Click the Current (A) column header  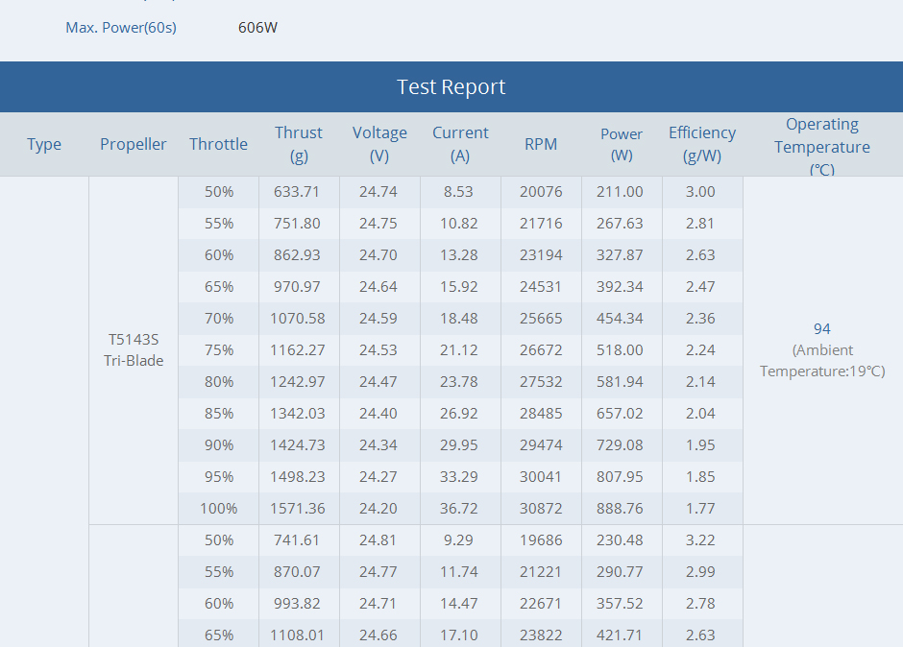point(460,144)
